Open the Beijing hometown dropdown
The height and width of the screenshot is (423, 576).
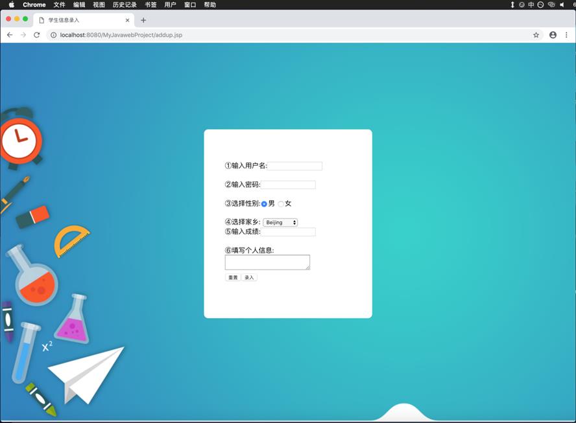(280, 222)
